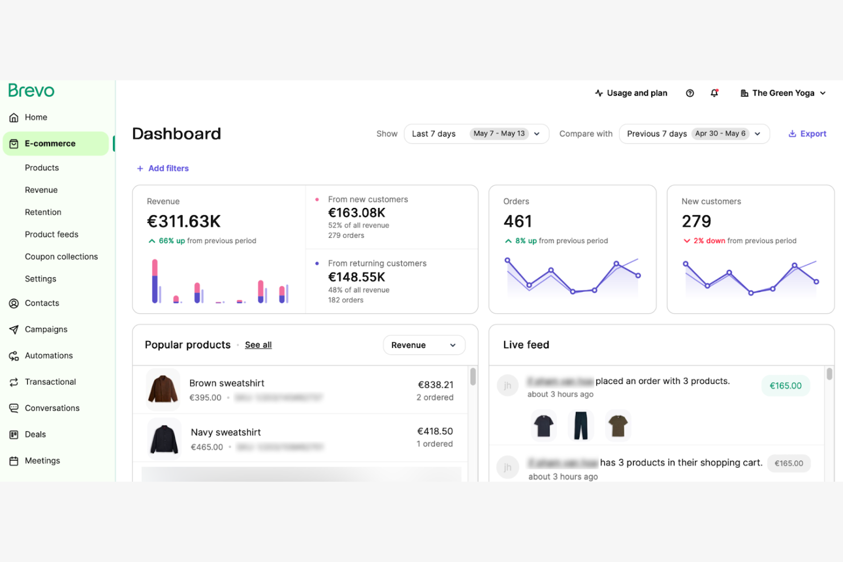The width and height of the screenshot is (843, 562).
Task: Click See all popular products link
Action: tap(258, 345)
